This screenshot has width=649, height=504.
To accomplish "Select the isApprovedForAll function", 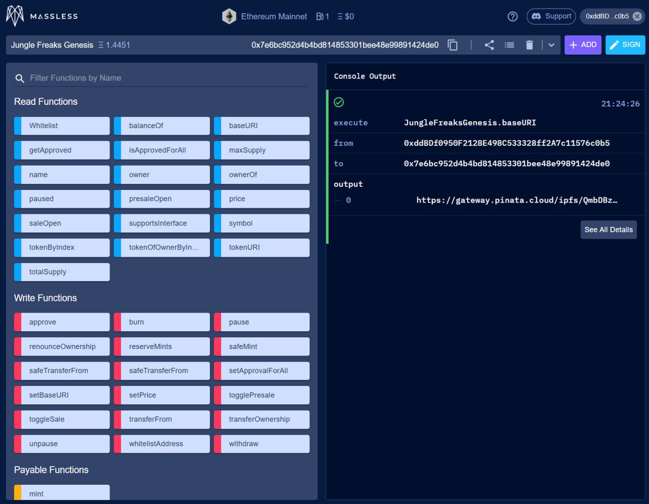I will click(x=162, y=150).
